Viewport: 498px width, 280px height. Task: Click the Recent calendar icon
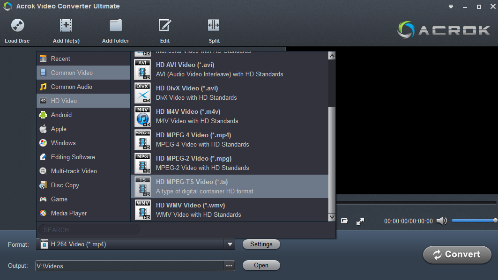point(43,59)
